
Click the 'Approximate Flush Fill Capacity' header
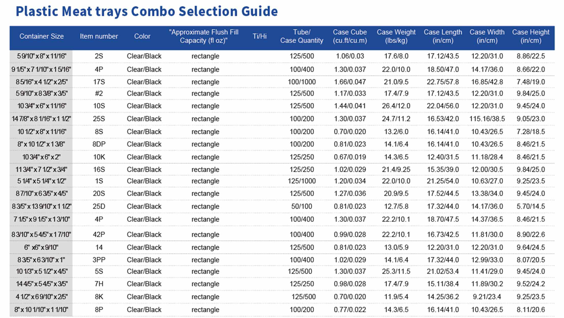coord(203,37)
